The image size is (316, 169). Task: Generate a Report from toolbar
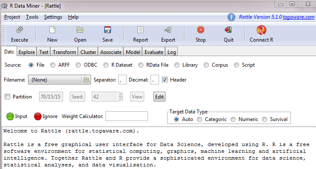coord(140,30)
